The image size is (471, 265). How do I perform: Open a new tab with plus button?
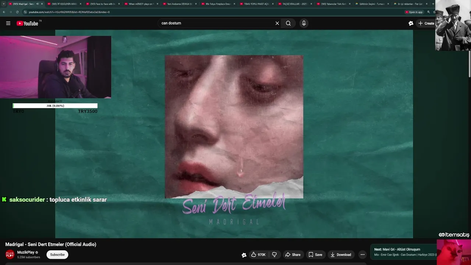point(433,4)
